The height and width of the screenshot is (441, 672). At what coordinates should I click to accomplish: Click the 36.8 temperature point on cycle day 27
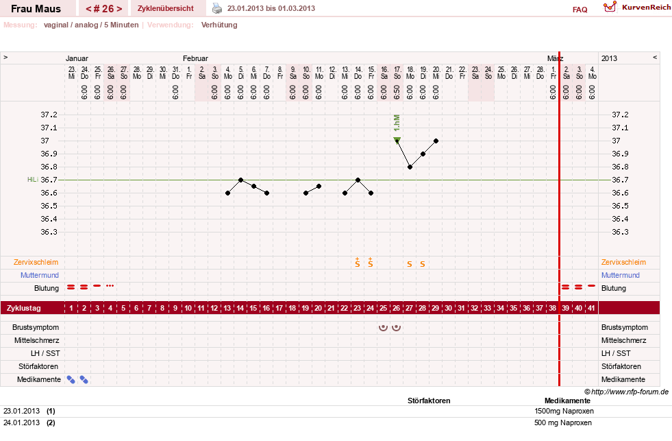pos(410,167)
